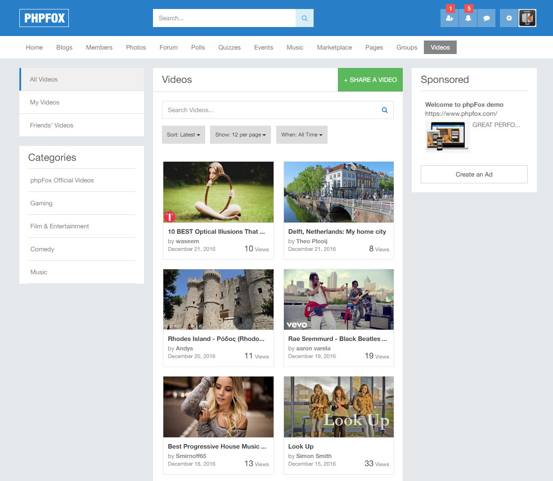The height and width of the screenshot is (481, 553).
Task: Select the Friends' Videos filter
Action: [51, 125]
